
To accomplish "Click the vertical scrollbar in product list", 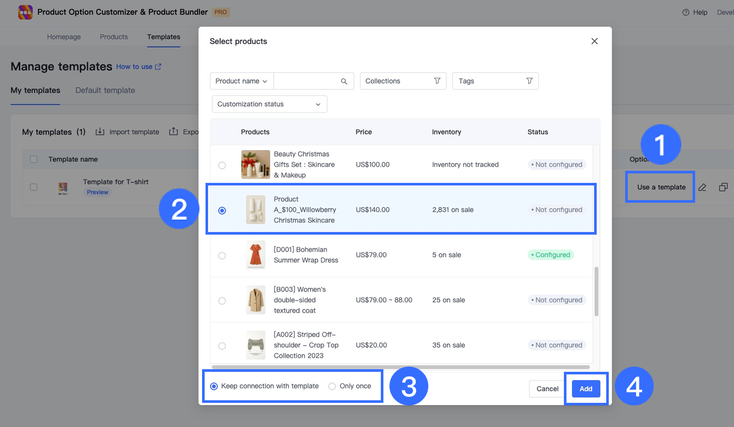I will click(x=596, y=292).
